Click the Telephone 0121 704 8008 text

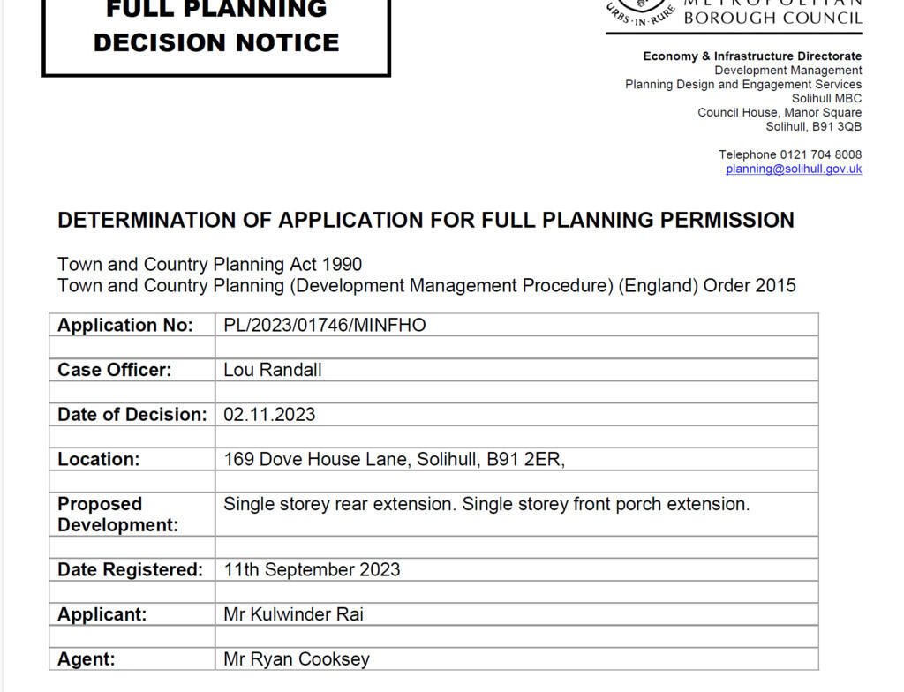(x=790, y=154)
